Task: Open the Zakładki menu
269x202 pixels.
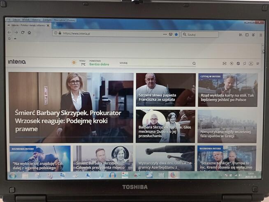Action: 47,20
